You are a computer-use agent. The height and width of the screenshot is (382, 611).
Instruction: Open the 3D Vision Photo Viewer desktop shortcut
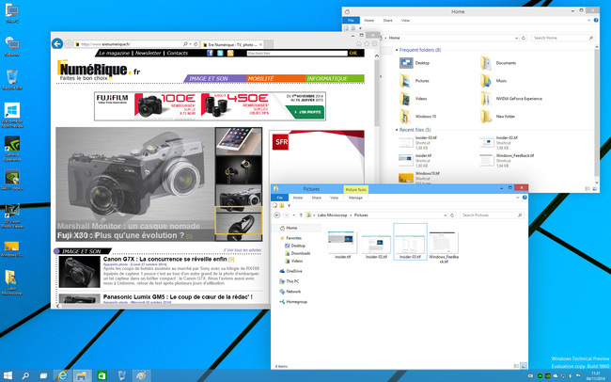coord(12,215)
